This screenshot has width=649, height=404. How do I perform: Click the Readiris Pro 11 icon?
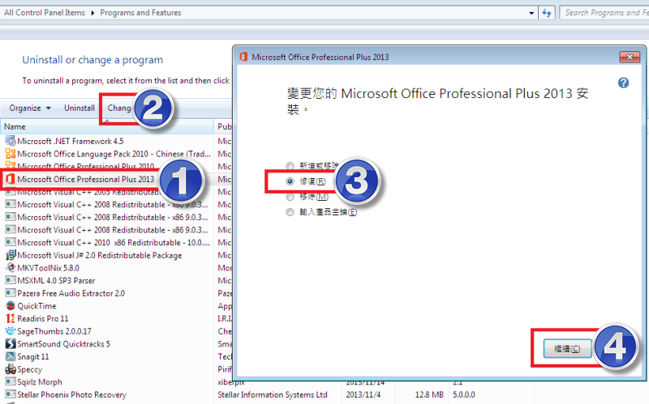[x=11, y=318]
